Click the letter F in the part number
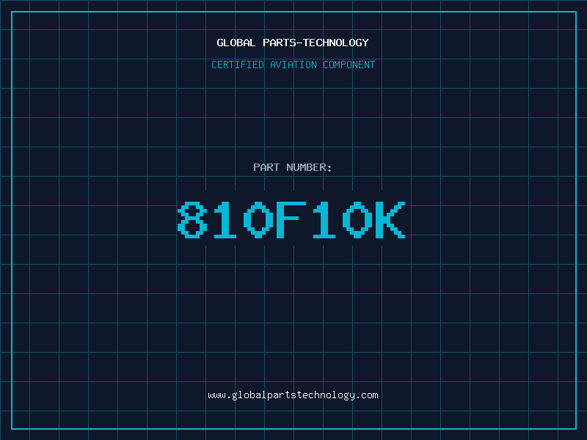The height and width of the screenshot is (440, 587). [291, 220]
